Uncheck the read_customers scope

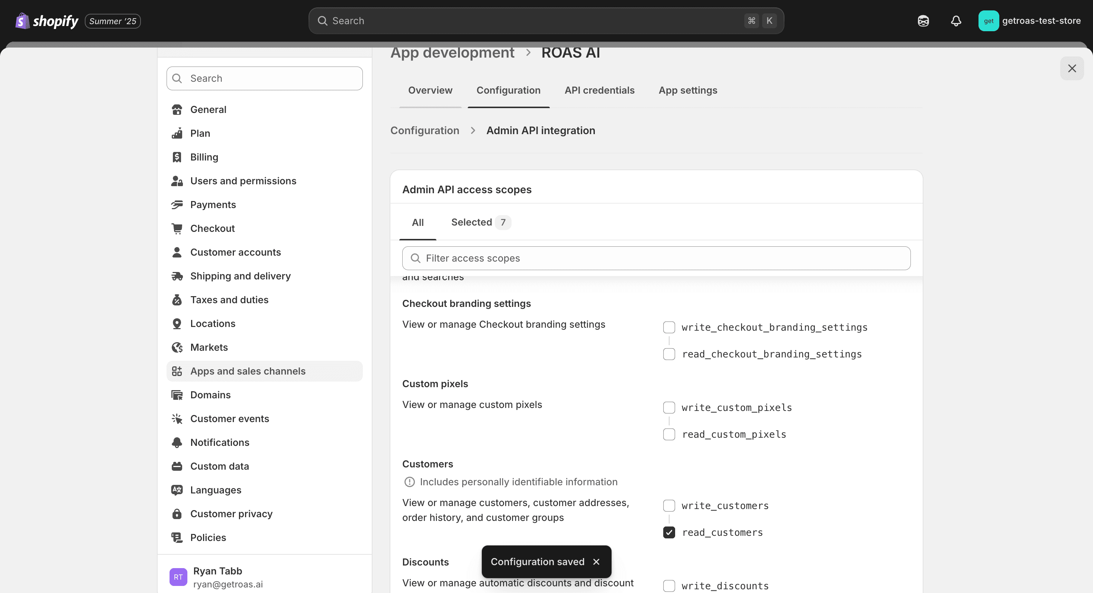669,532
